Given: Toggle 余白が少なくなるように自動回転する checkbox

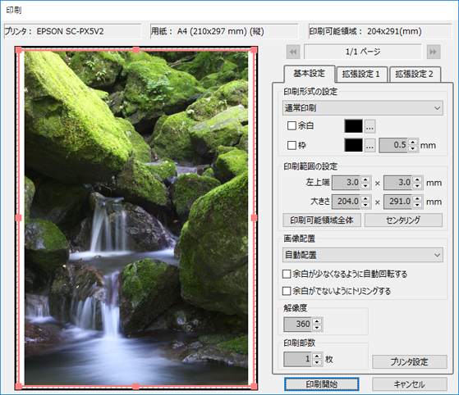Looking at the screenshot, I should click(x=287, y=274).
